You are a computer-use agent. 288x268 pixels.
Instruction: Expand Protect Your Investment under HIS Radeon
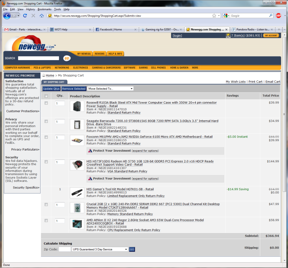145,179
